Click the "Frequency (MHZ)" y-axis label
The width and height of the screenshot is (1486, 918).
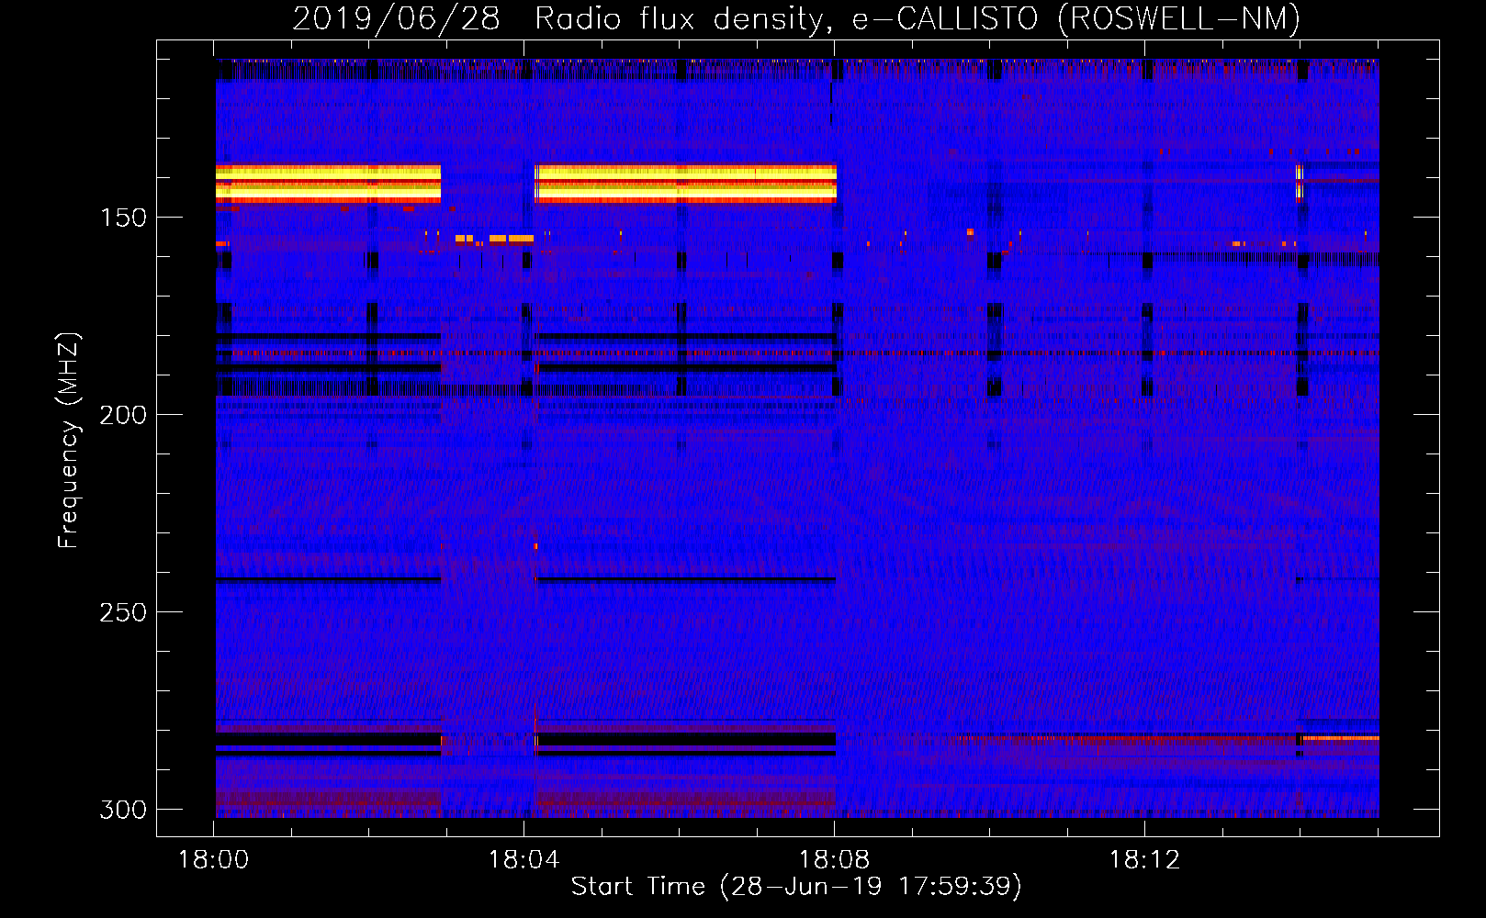click(69, 440)
